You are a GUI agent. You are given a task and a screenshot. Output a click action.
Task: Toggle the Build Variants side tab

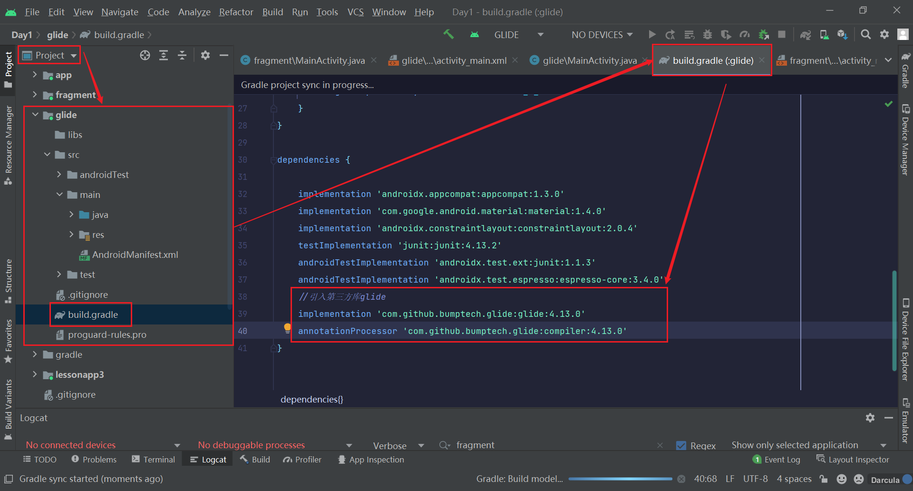click(8, 410)
